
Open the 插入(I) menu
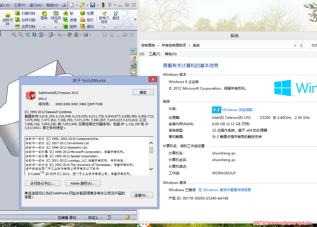tap(4, 5)
